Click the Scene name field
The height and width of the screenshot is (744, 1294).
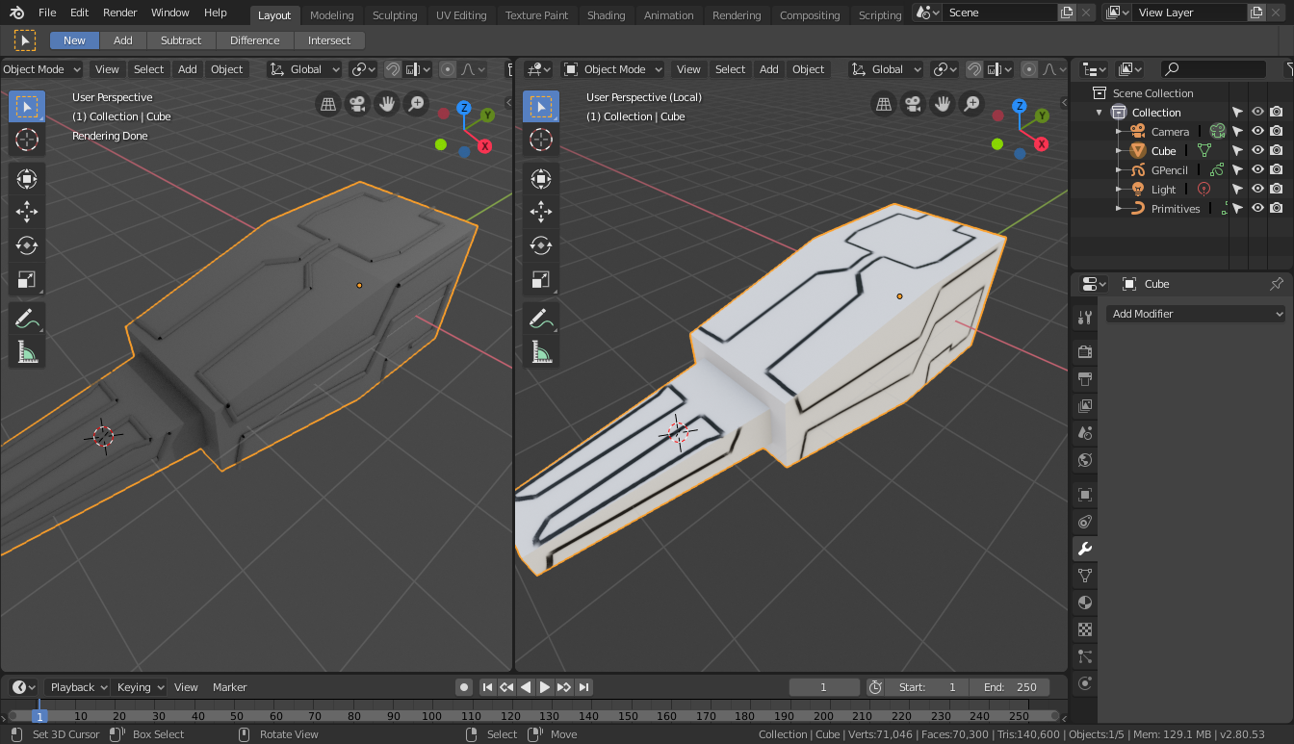pyautogui.click(x=998, y=13)
